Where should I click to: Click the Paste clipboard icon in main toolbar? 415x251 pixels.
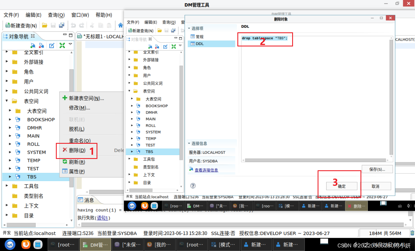click(x=109, y=25)
